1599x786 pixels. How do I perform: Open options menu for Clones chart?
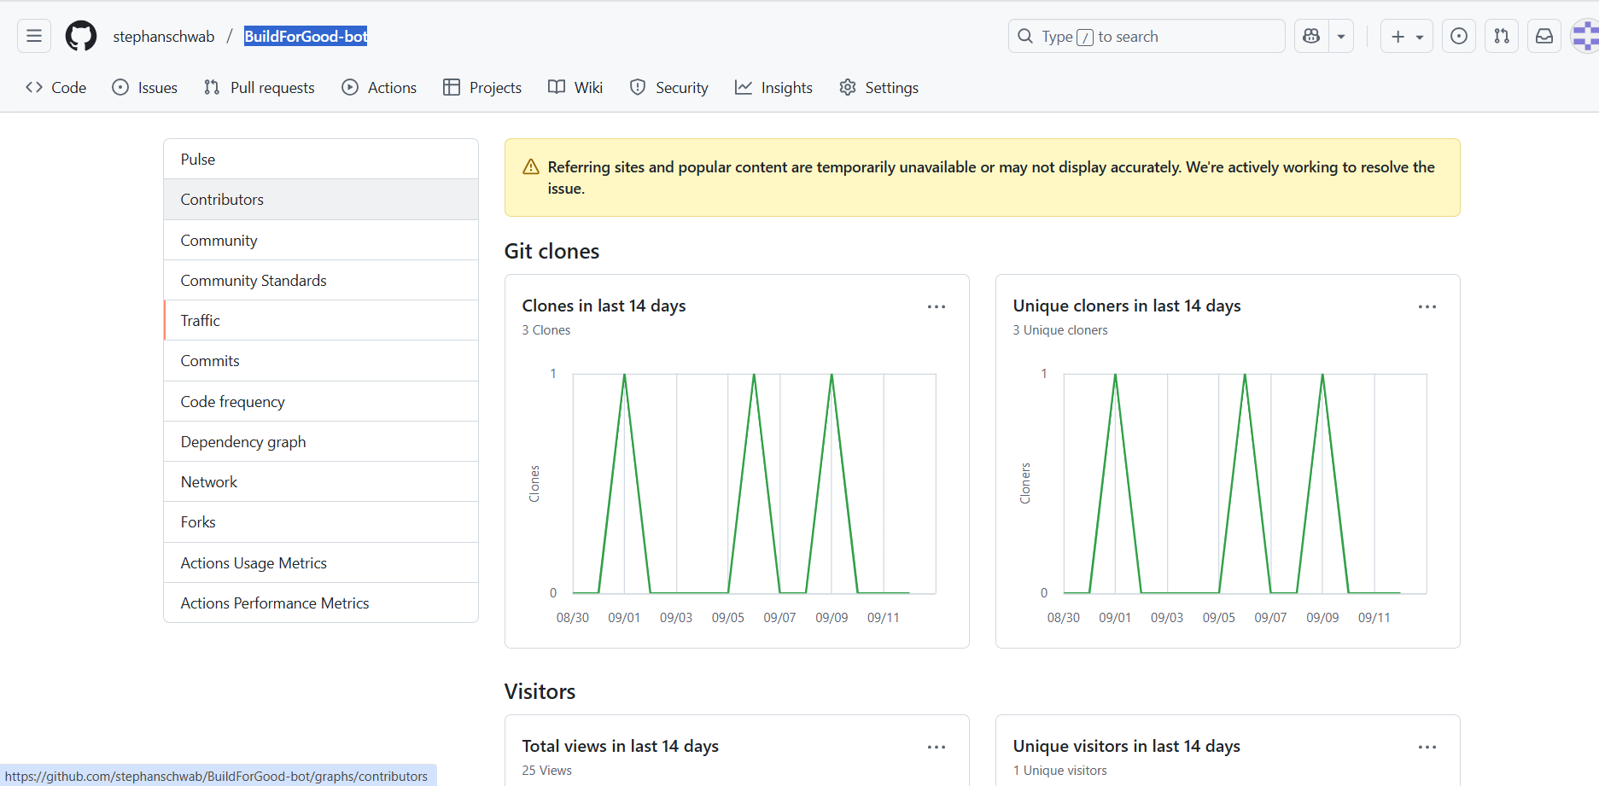click(x=937, y=306)
